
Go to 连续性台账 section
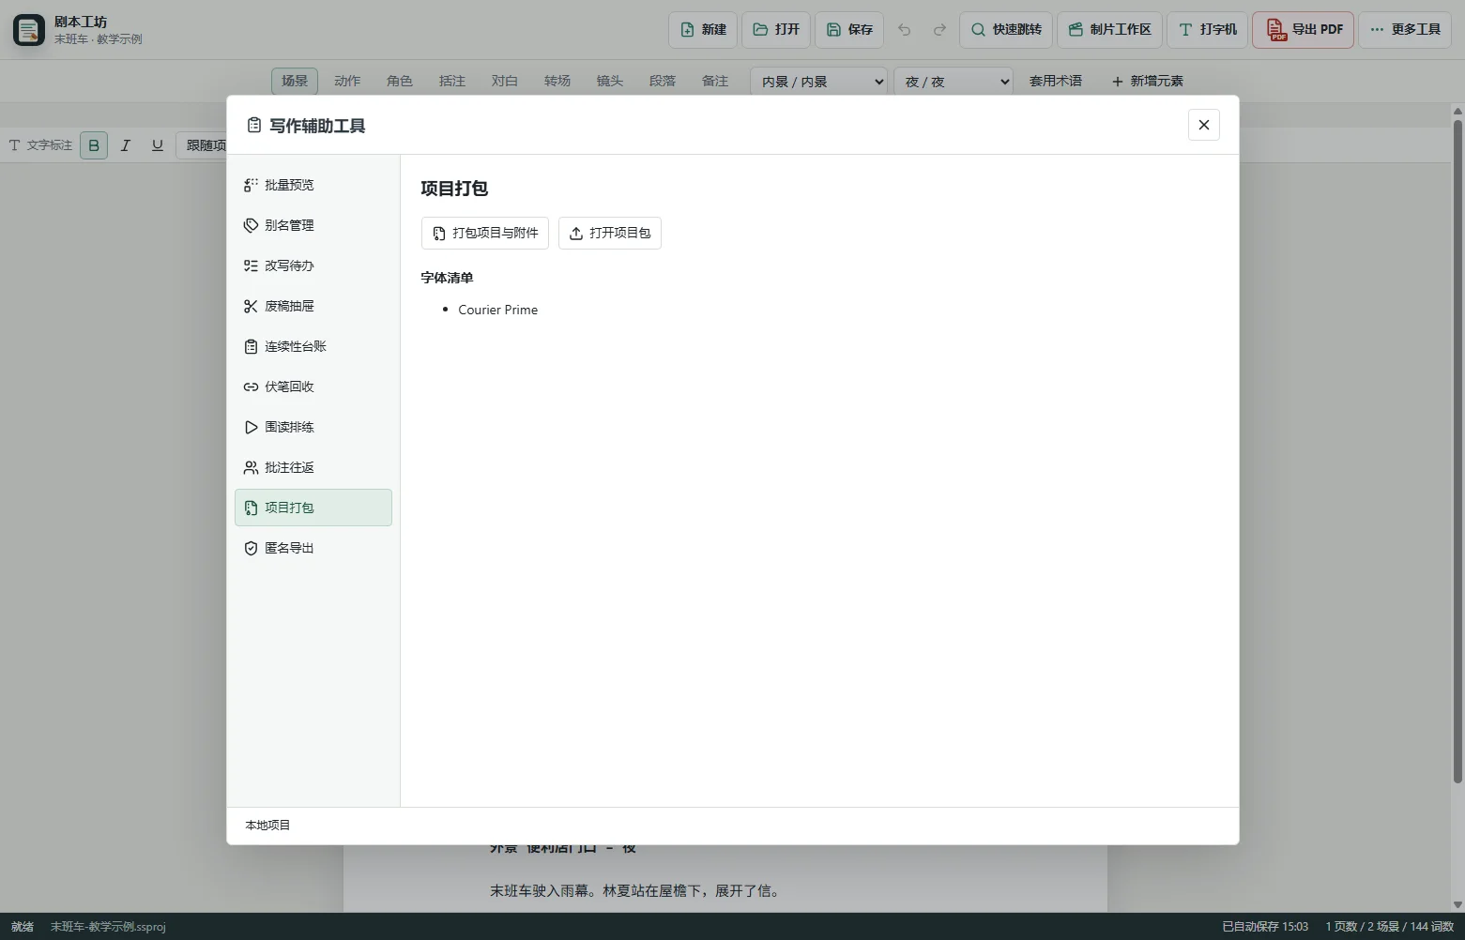[313, 346]
